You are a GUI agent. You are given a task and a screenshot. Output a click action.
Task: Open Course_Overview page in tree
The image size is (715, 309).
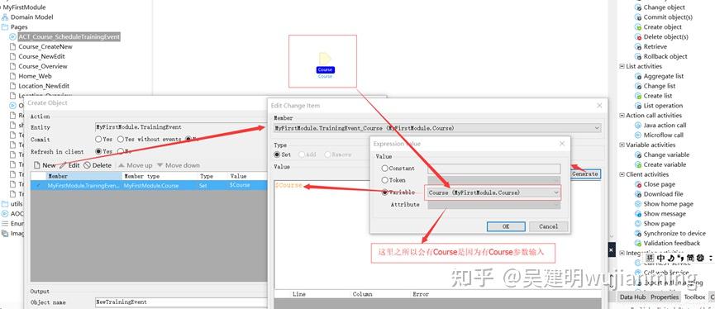pyautogui.click(x=43, y=66)
